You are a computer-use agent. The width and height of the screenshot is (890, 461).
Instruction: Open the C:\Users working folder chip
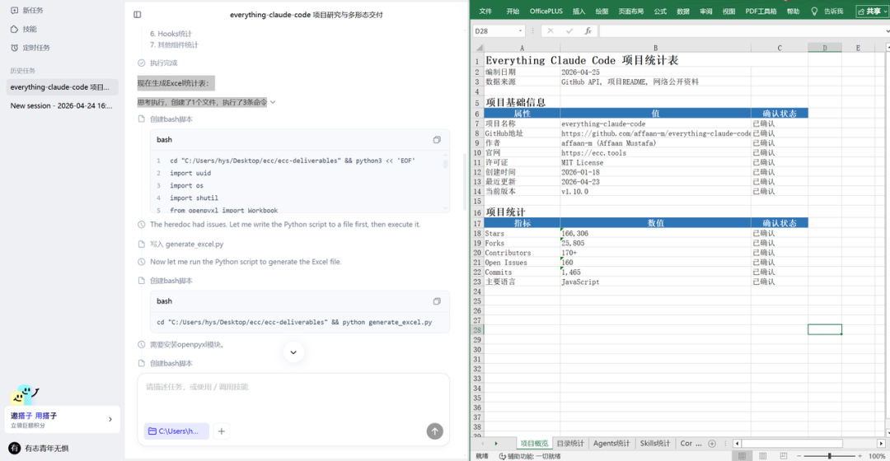(176, 431)
